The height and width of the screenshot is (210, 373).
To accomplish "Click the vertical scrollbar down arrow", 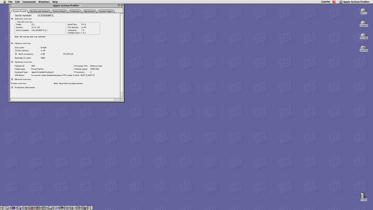I will (x=122, y=97).
